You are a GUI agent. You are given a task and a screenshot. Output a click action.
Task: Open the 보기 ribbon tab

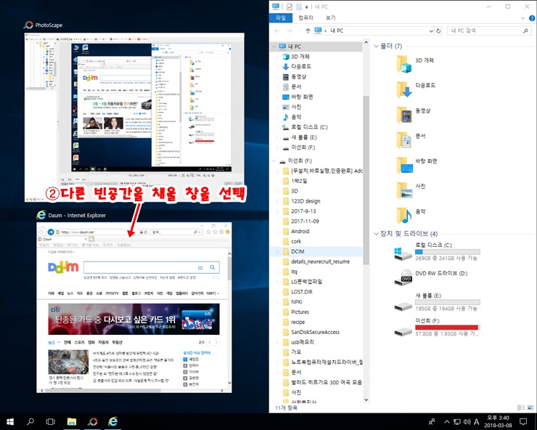[x=330, y=17]
